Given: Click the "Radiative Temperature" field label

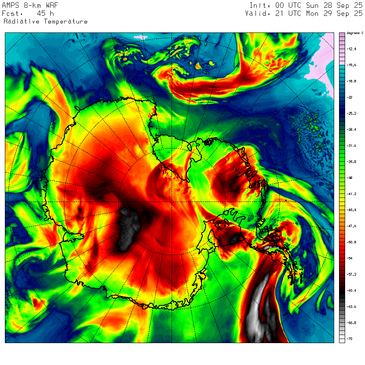Looking at the screenshot, I should click(45, 21).
